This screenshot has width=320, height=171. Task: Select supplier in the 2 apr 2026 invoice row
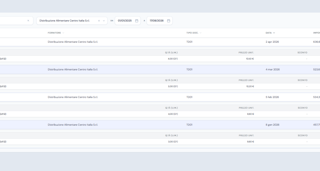click(73, 42)
